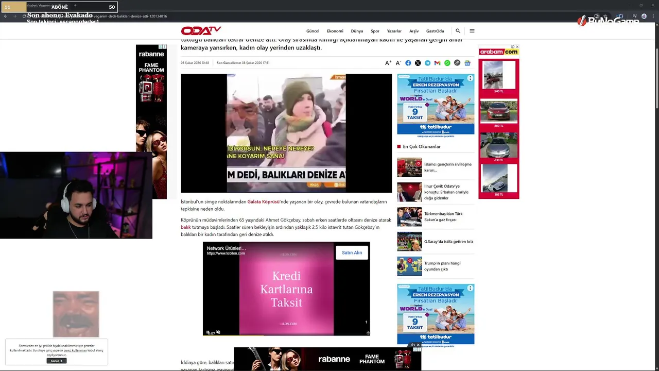Unmute the Tebilon video ad
The height and width of the screenshot is (371, 659).
(218, 332)
